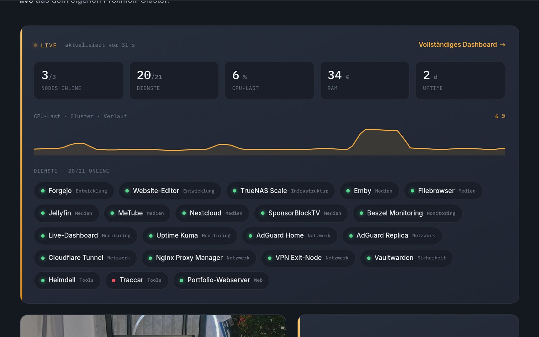
Task: Open the Vaultwarden service chip
Action: pyautogui.click(x=406, y=258)
